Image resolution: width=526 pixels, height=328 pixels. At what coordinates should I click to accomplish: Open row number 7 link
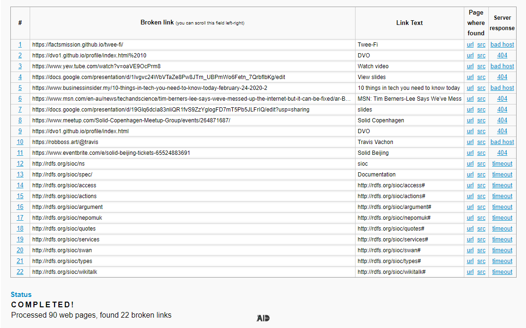coord(20,109)
